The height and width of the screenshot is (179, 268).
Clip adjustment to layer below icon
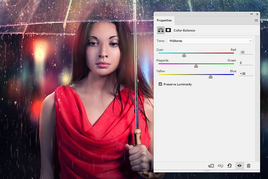click(211, 166)
